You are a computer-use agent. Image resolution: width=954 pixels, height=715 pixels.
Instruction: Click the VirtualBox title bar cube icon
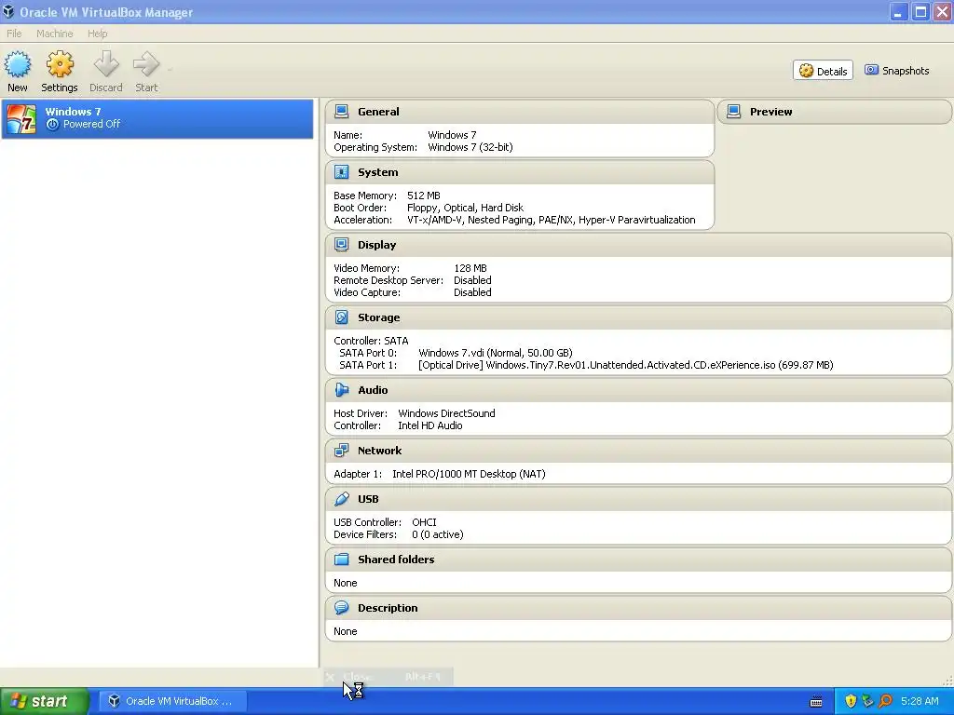tap(8, 11)
